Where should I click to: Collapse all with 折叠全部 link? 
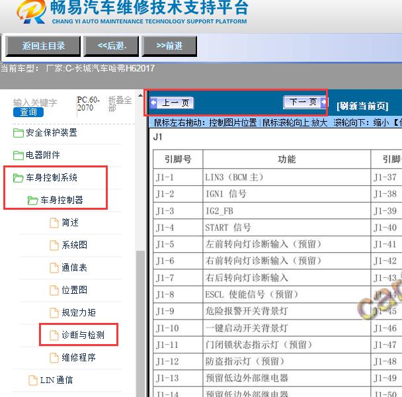[x=120, y=104]
